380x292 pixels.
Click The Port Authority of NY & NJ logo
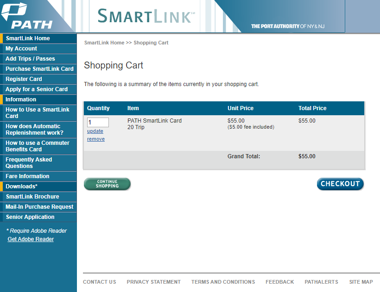(288, 26)
